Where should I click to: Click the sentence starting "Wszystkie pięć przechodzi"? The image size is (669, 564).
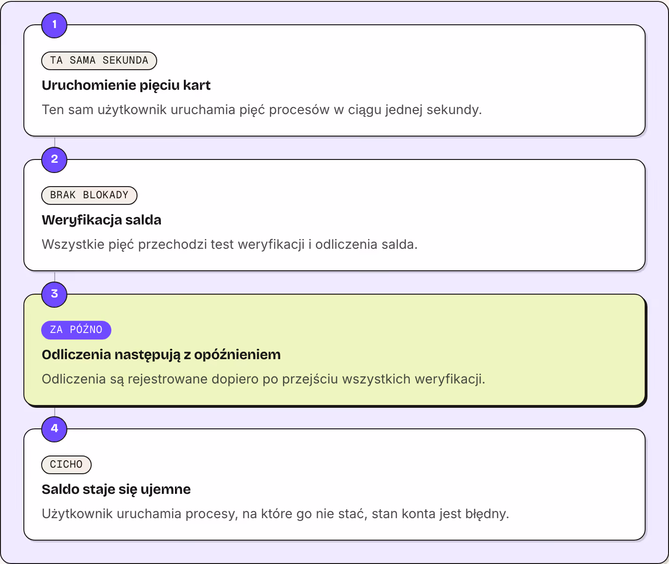click(x=230, y=244)
